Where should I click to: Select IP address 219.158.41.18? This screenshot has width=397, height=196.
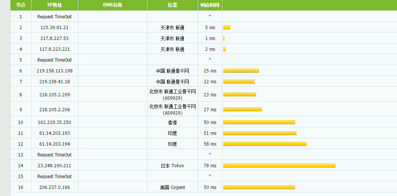[x=54, y=82]
